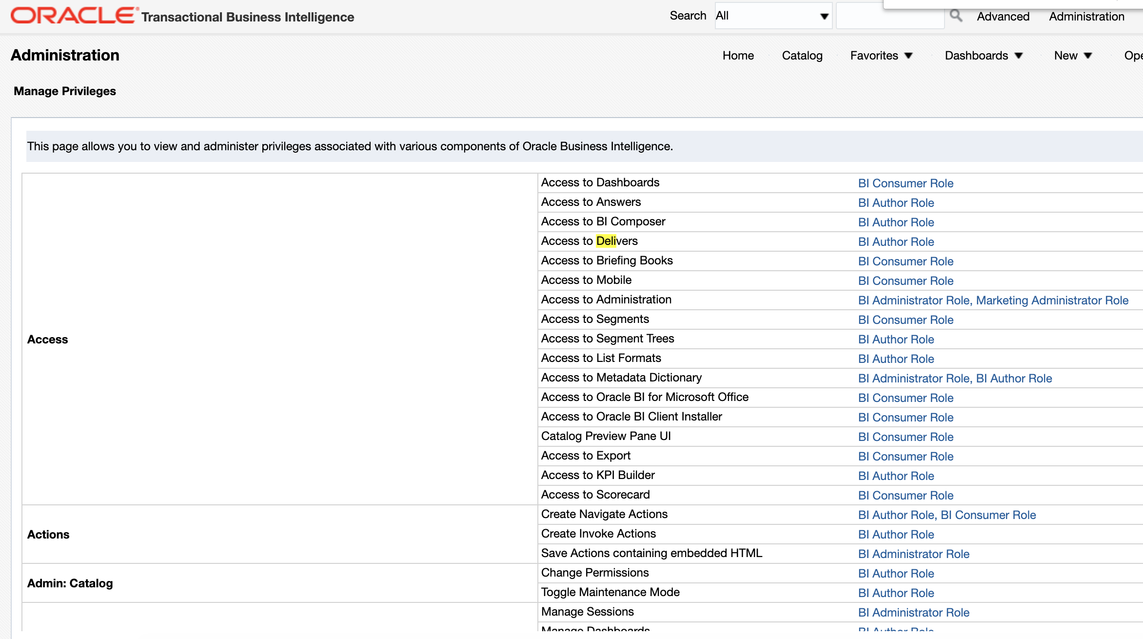Click into the search text field
Image resolution: width=1143 pixels, height=639 pixels.
coord(890,16)
